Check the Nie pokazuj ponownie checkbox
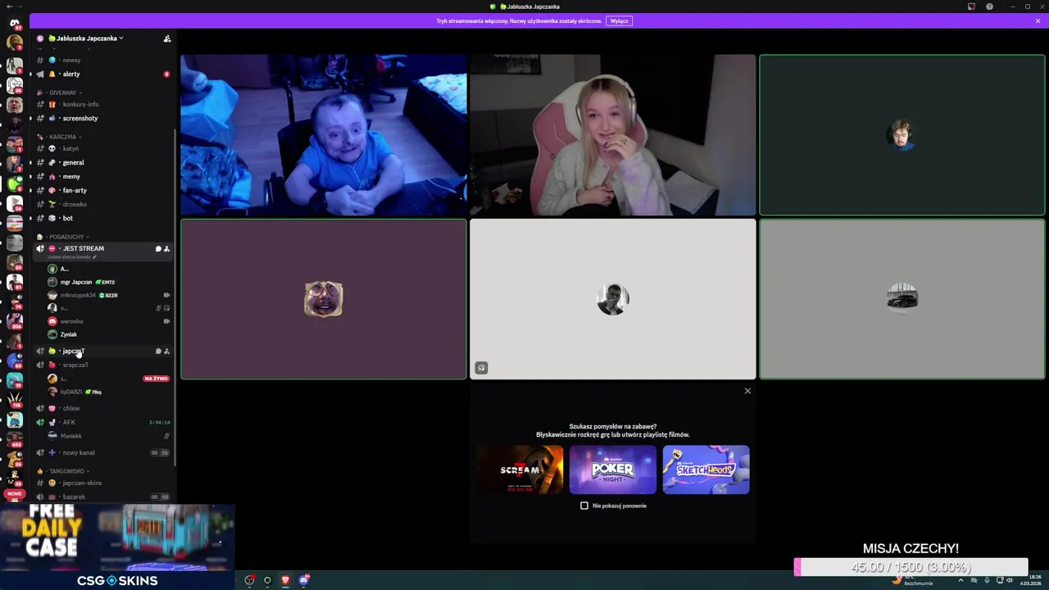Image resolution: width=1049 pixels, height=590 pixels. pos(584,506)
